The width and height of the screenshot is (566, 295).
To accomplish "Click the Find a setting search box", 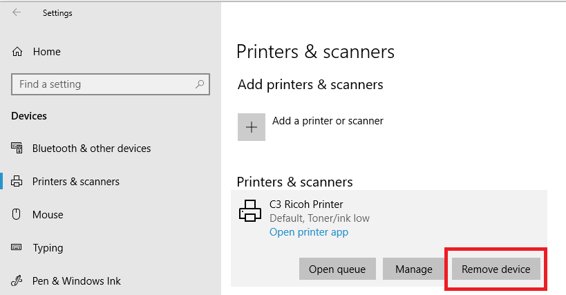I will click(x=111, y=84).
